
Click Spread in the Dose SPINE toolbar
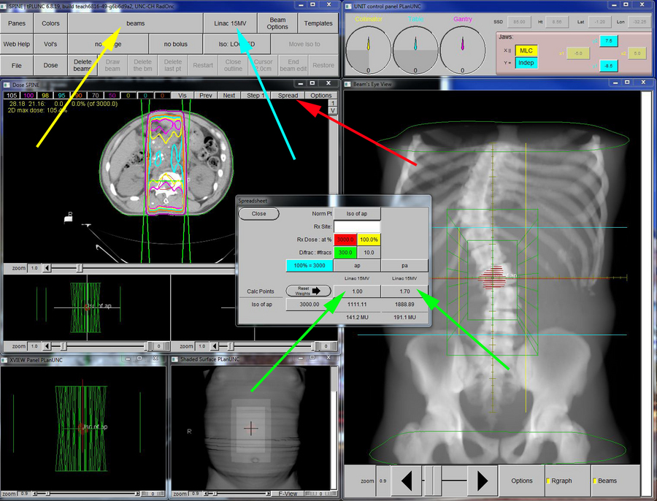(x=287, y=96)
